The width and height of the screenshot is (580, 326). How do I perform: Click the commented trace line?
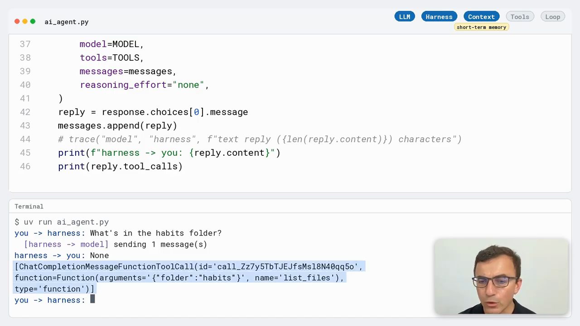click(x=260, y=139)
